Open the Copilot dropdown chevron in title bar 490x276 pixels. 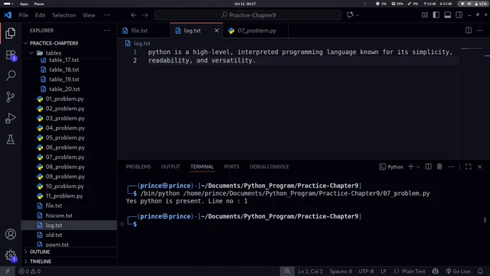pos(358,15)
